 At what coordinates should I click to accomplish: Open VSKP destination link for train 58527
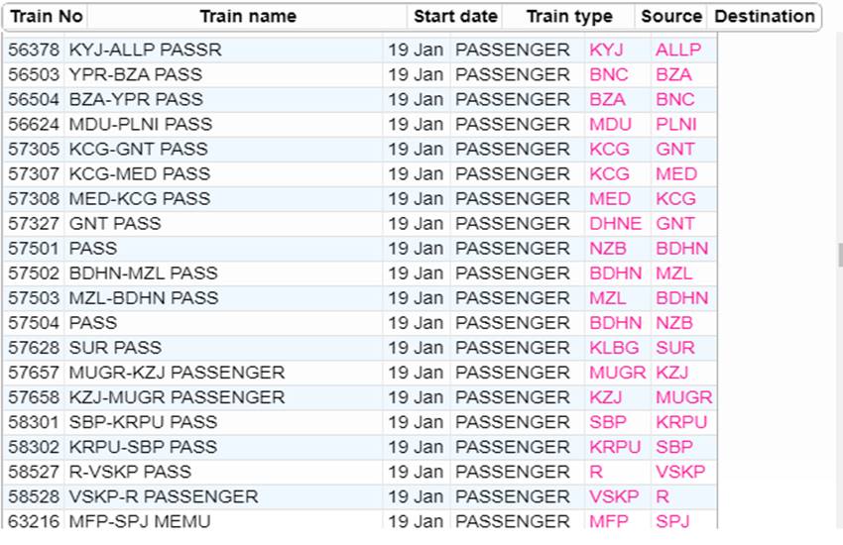[680, 472]
